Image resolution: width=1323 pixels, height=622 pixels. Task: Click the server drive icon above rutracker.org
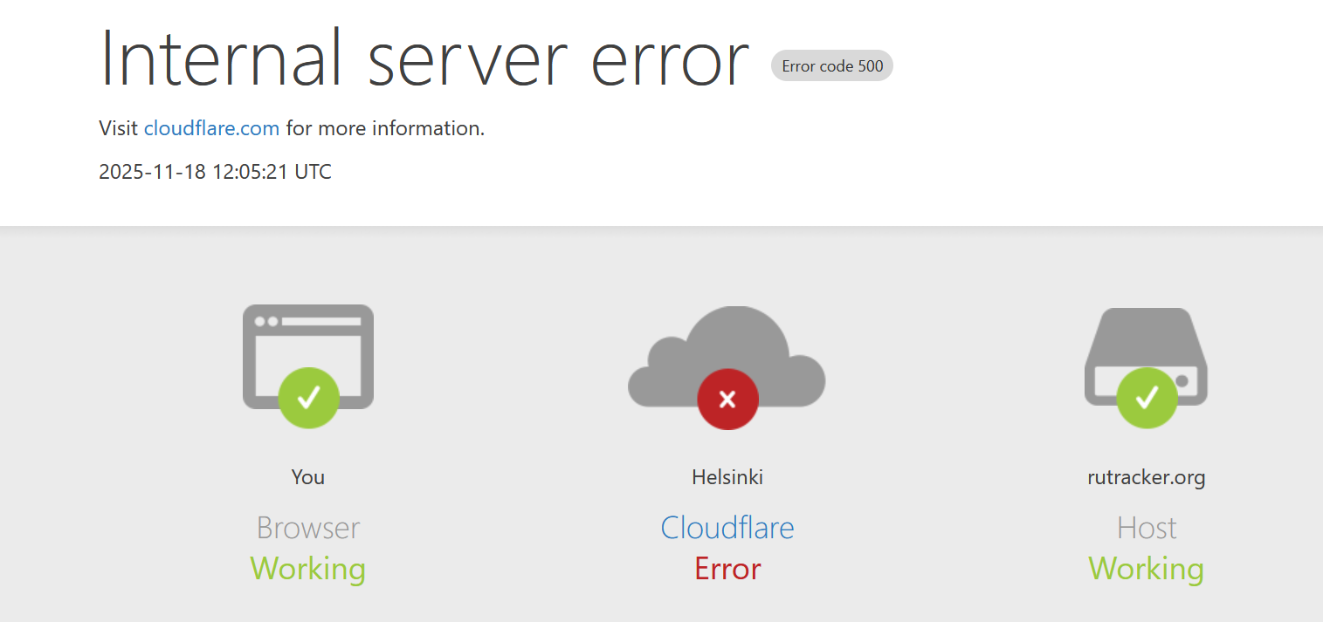[x=1146, y=356]
